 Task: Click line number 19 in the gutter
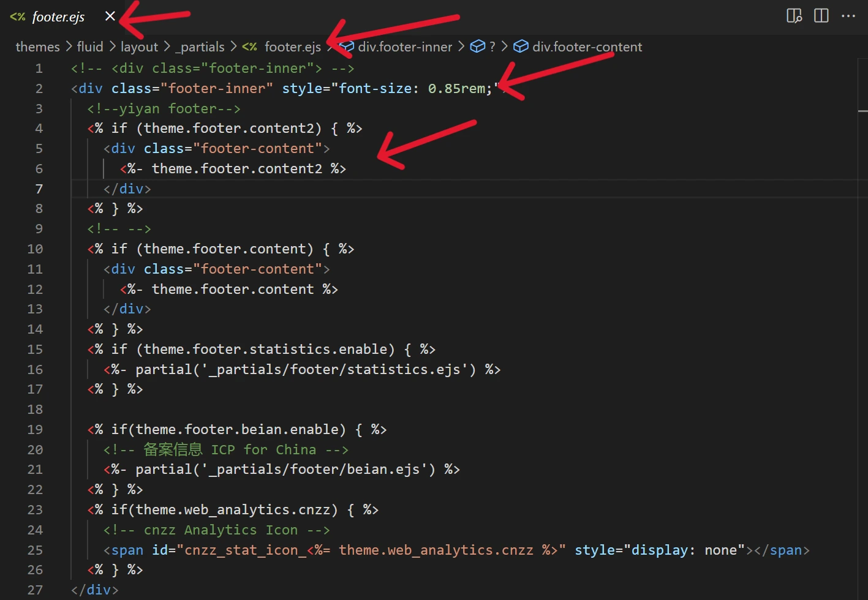[36, 429]
